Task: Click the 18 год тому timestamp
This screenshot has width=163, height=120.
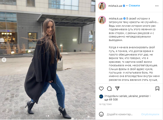Action: click(x=105, y=104)
